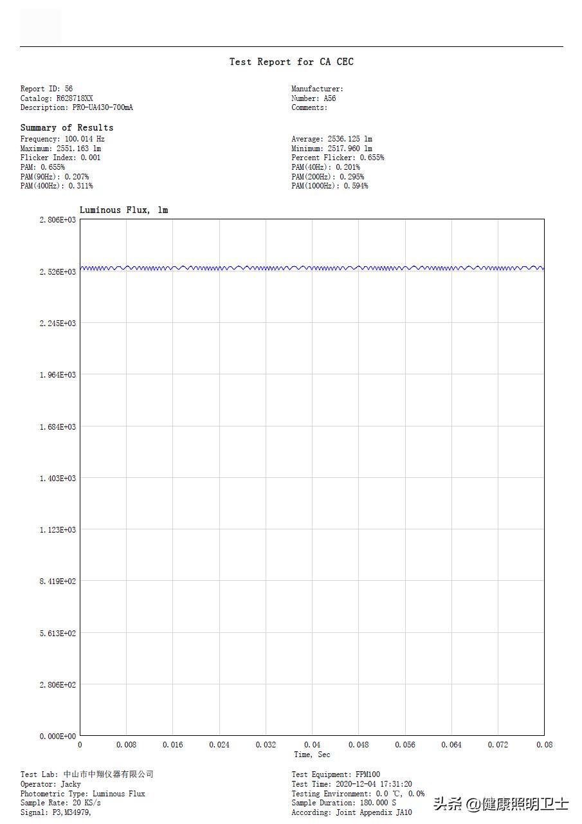Click the x-axis tick label 0.024
The width and height of the screenshot is (582, 824).
(219, 745)
